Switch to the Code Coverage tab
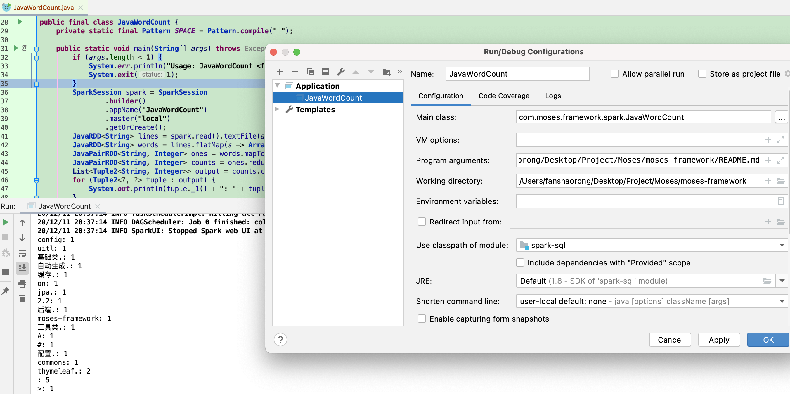790x394 pixels. pos(504,96)
